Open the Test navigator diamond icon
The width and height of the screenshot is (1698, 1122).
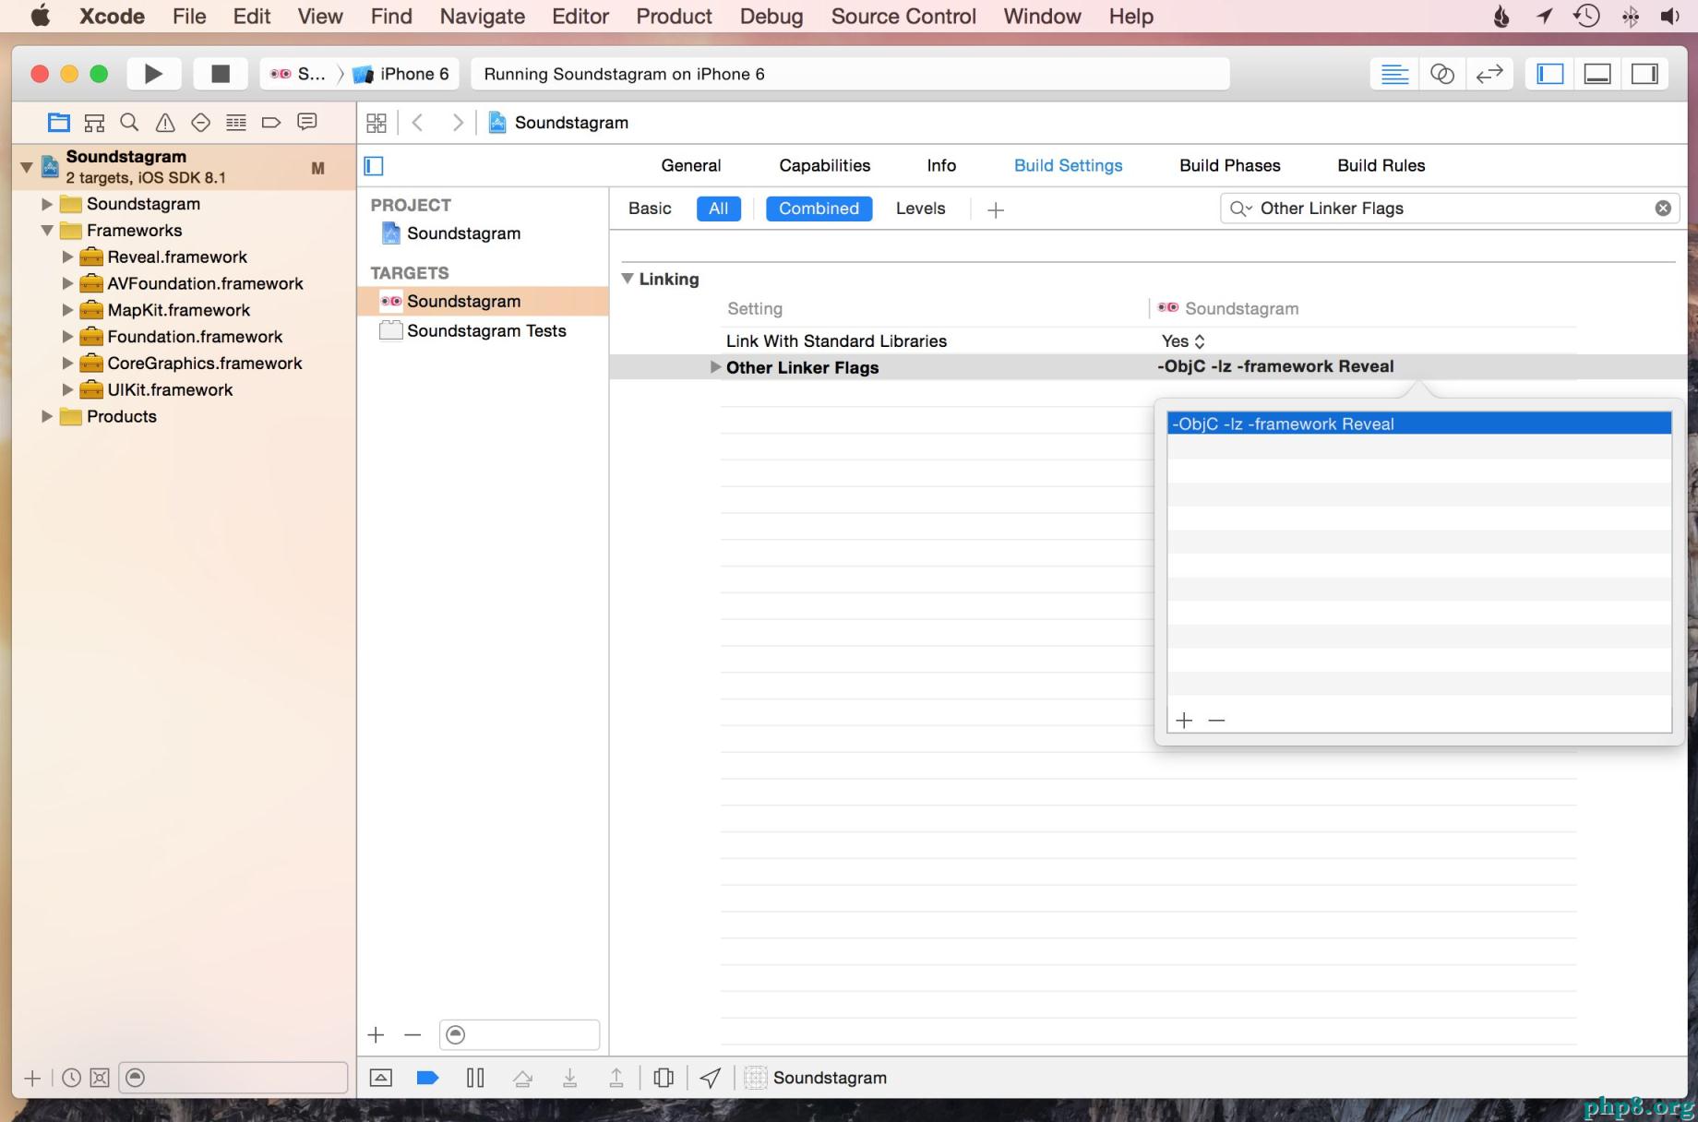[x=200, y=122]
